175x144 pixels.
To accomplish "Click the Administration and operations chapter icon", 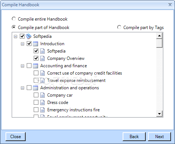I will (x=36, y=88).
